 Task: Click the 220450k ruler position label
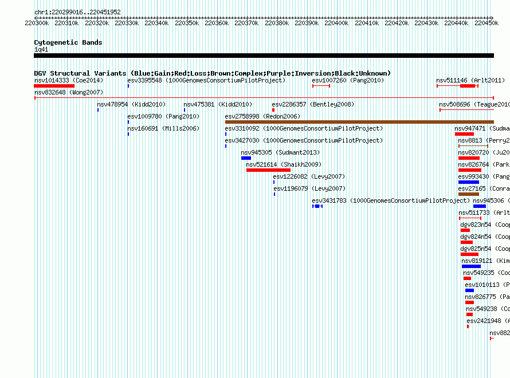coord(487,23)
